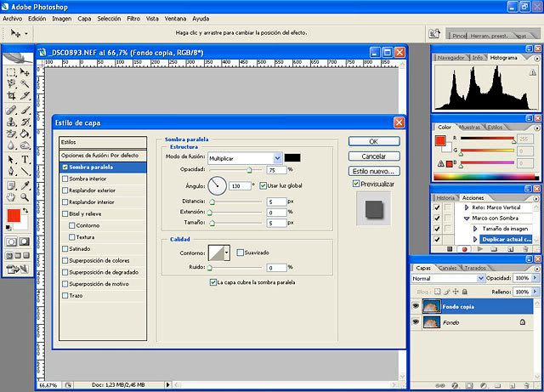The image size is (544, 392).
Task: Click the red foreground color swatch in toolbox
Action: pos(14,215)
